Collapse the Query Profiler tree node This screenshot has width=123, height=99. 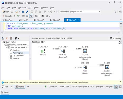tap(2, 42)
